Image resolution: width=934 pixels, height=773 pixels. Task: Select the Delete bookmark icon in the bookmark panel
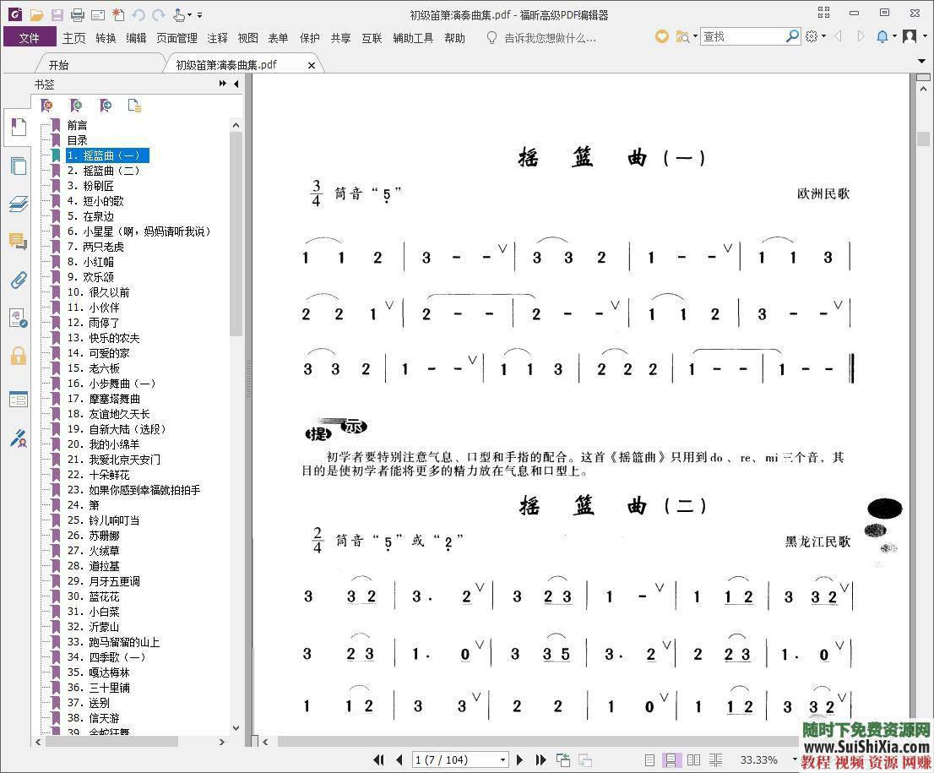47,106
